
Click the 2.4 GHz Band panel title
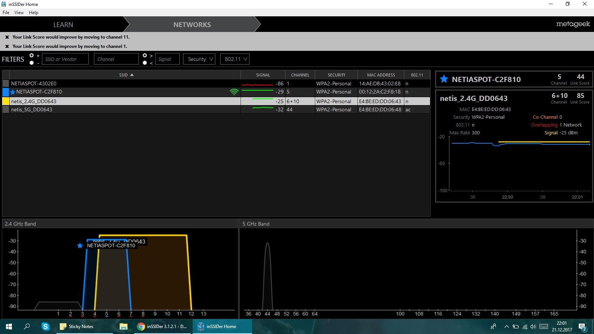tap(20, 224)
